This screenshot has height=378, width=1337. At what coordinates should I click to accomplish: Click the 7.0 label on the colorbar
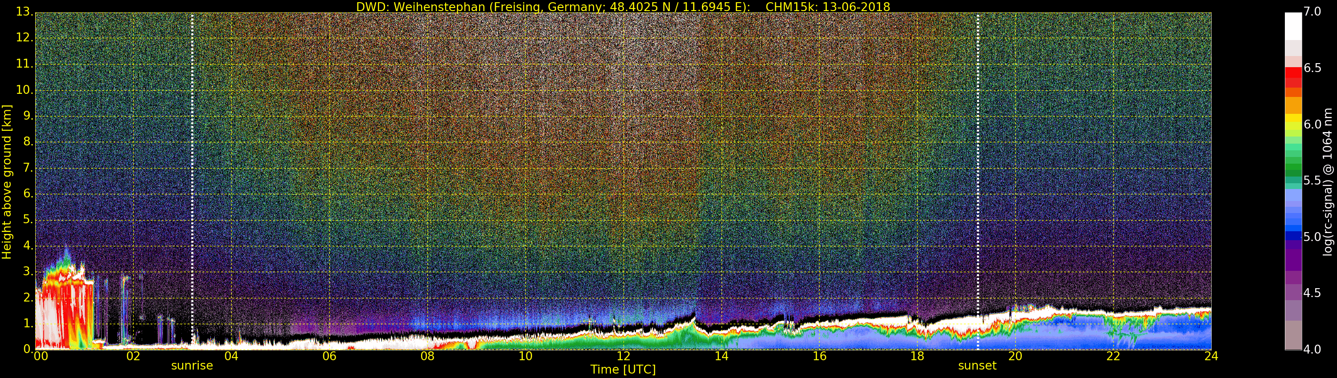pos(1312,12)
